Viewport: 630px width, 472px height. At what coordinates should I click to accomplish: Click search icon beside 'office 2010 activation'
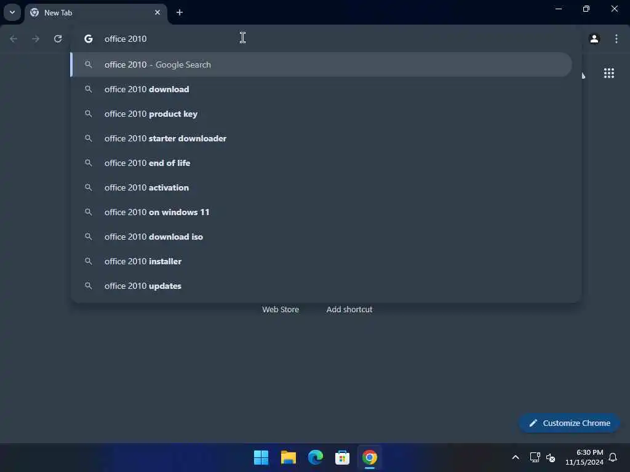(89, 187)
